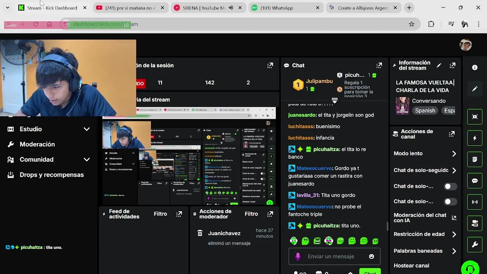
Task: Click the lightning bolt sidebar icon
Action: pos(475,138)
